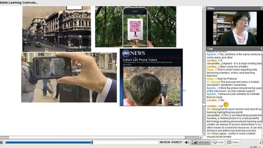Click the playback progress slider handle

(x=92, y=143)
